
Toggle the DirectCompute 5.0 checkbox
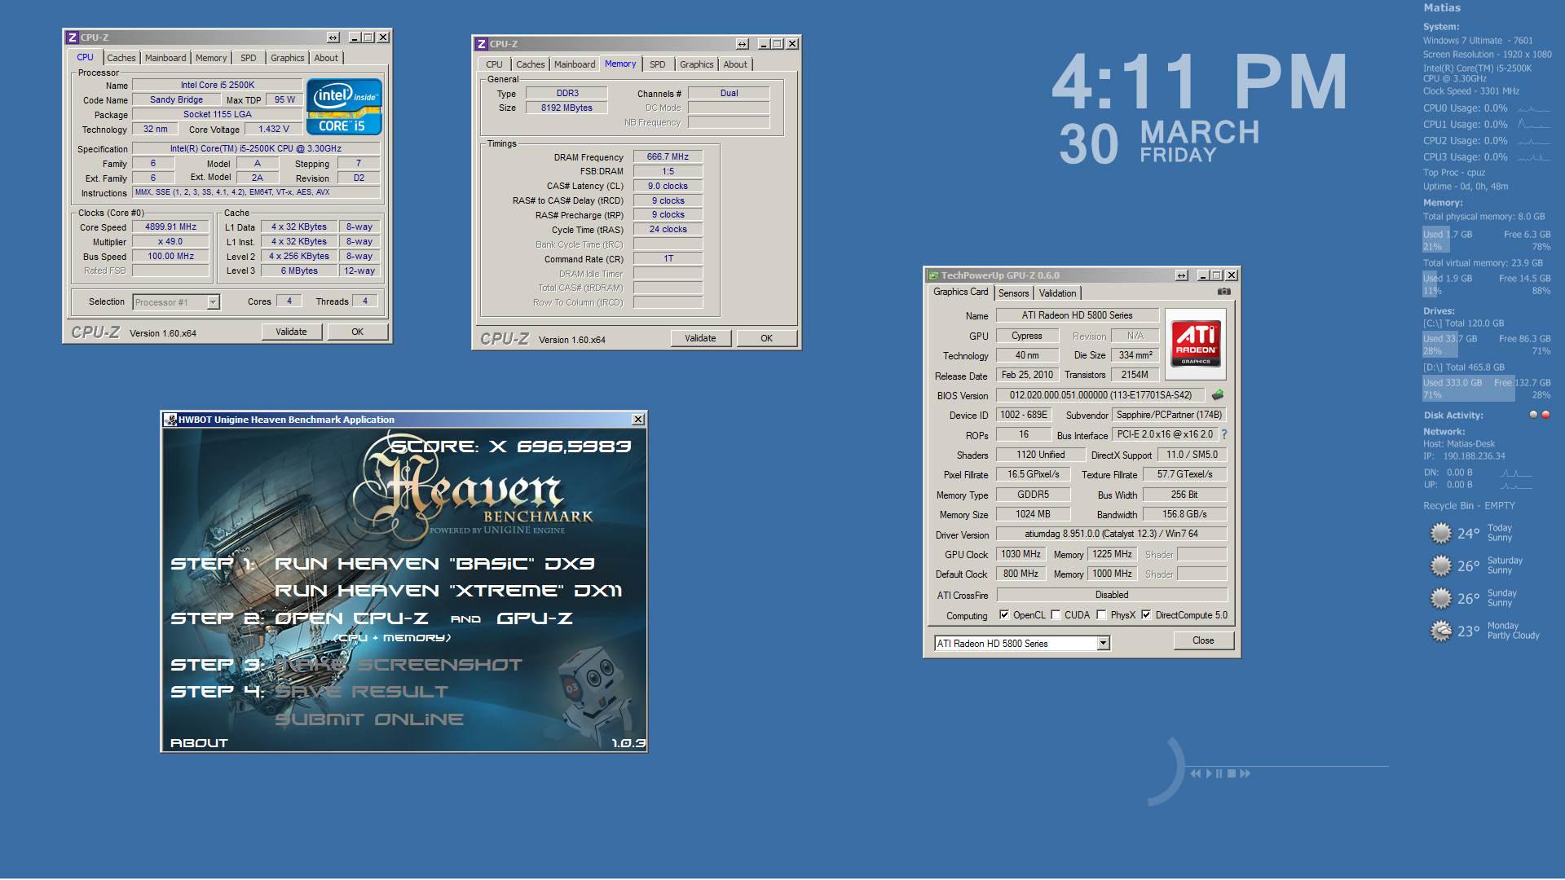tap(1147, 615)
